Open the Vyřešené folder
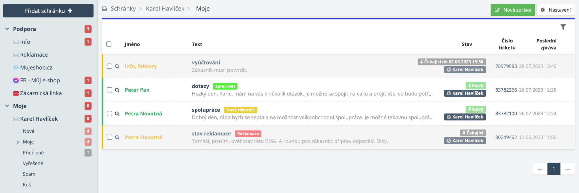 pos(33,163)
